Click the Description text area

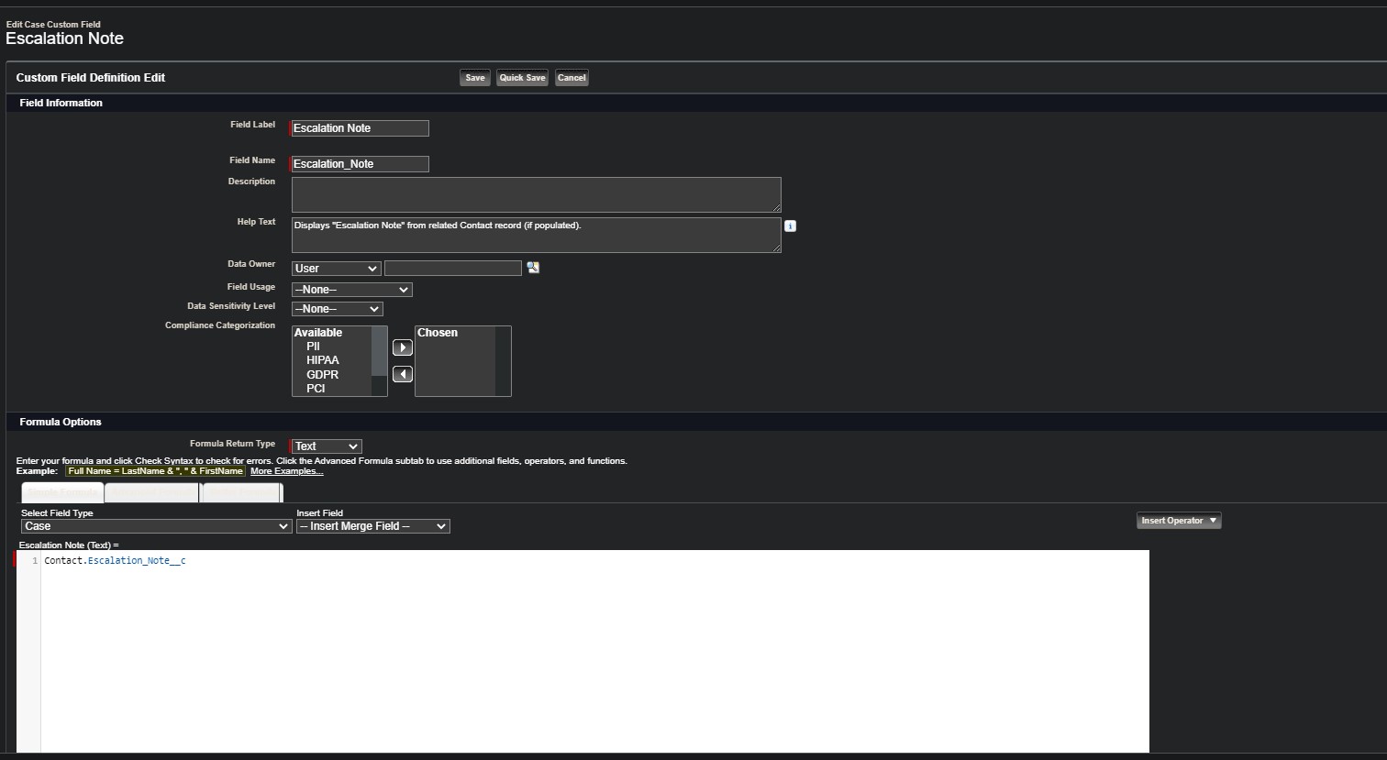pyautogui.click(x=537, y=194)
